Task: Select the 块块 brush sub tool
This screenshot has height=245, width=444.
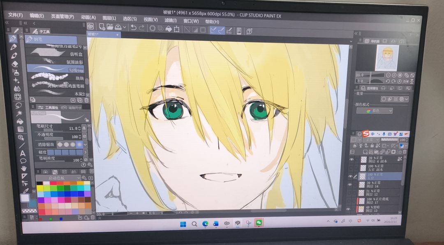Action: 56,77
